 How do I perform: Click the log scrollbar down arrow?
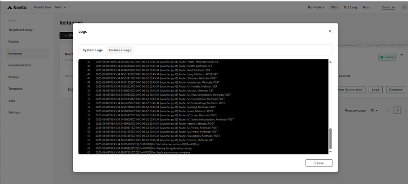pyautogui.click(x=331, y=152)
